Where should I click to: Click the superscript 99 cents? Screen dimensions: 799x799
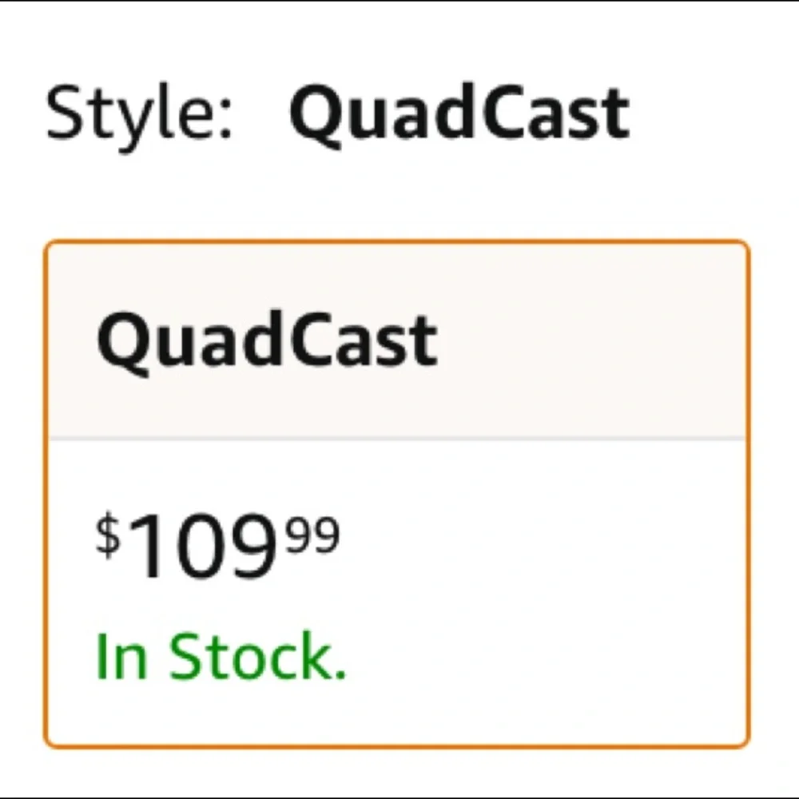[x=313, y=535]
